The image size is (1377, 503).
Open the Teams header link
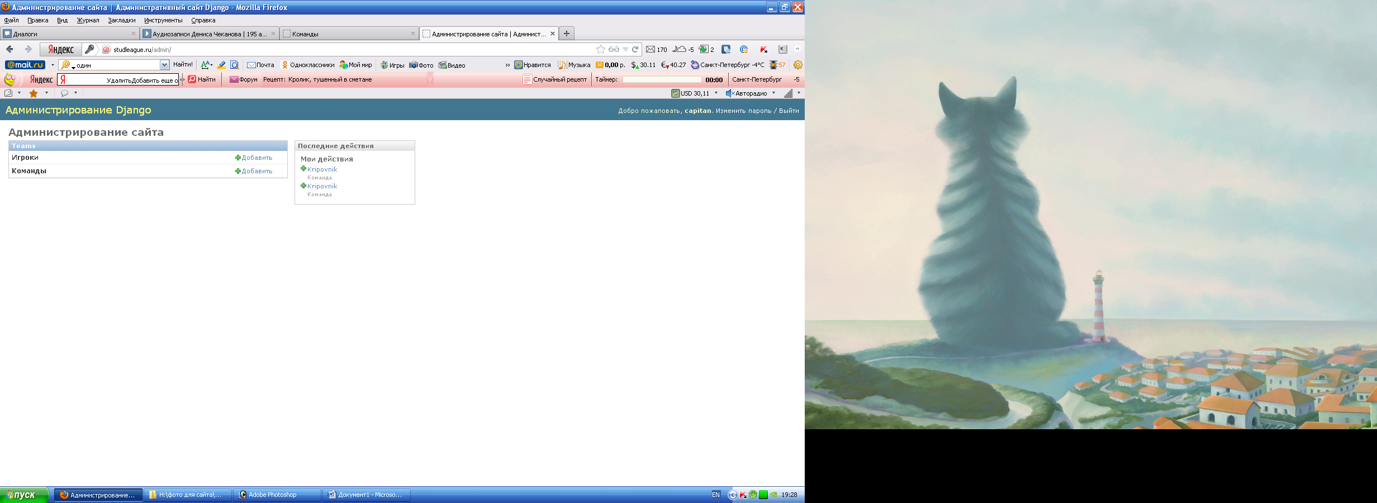pyautogui.click(x=23, y=146)
